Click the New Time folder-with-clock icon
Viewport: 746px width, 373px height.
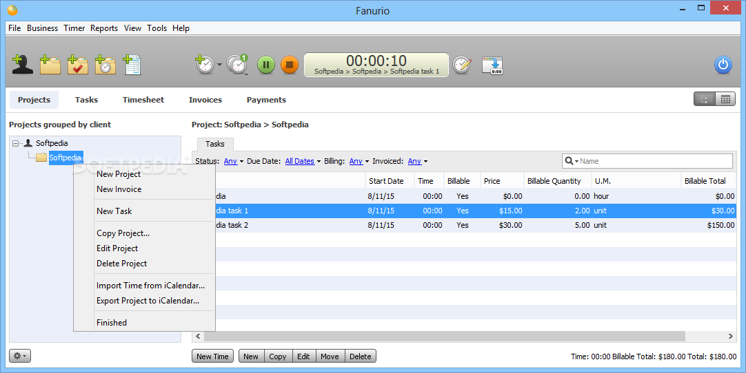click(105, 65)
